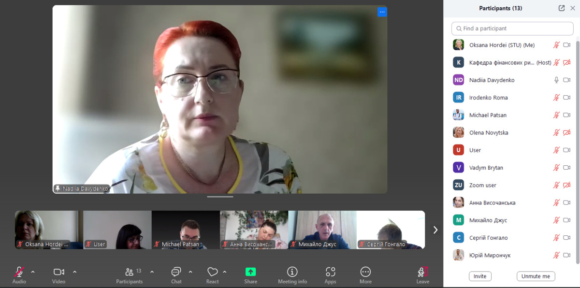580x288 pixels.
Task: Click the green Share screen button
Action: click(x=250, y=272)
